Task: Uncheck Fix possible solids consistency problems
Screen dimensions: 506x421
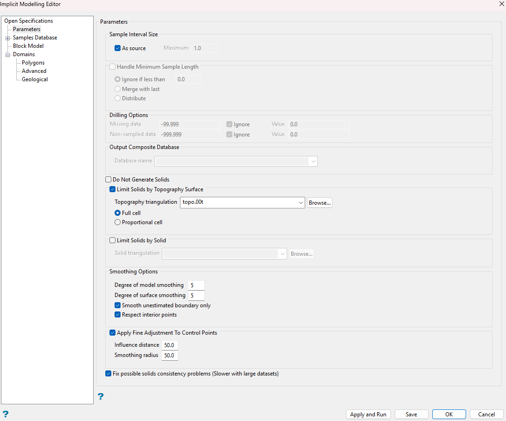Action: click(x=109, y=374)
